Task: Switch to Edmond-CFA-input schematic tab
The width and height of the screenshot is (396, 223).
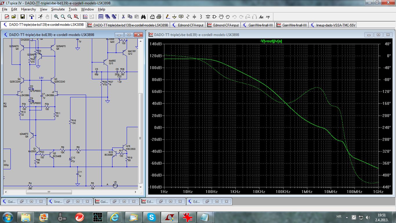Action: (188, 25)
